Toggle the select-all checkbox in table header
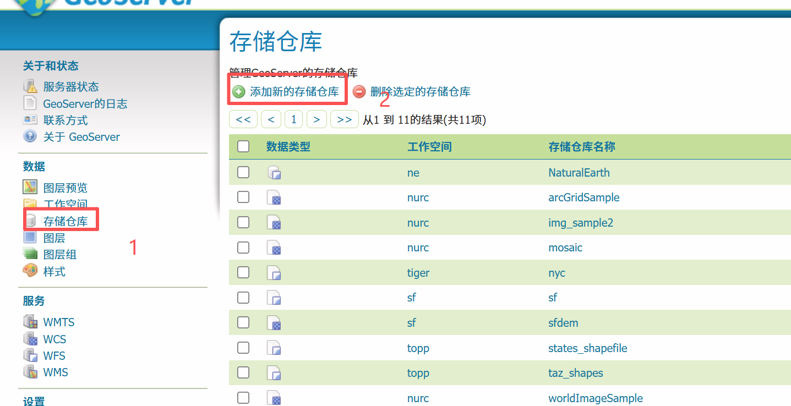 243,146
